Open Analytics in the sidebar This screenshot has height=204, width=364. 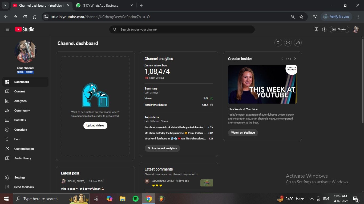pyautogui.click(x=25, y=101)
